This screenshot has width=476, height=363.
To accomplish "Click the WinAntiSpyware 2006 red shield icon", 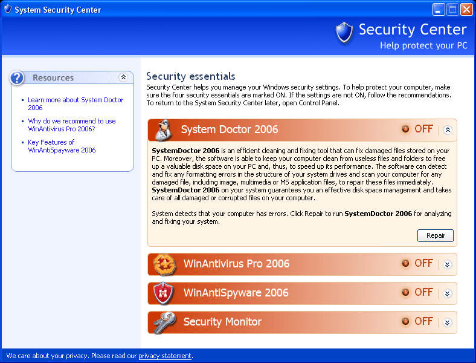I will click(x=163, y=293).
